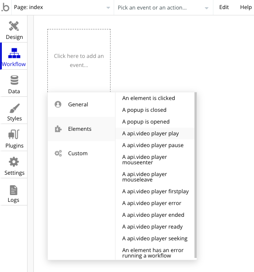Image resolution: width=254 pixels, height=272 pixels.
Task: Choose A api.video player mouseenter event
Action: pyautogui.click(x=155, y=160)
